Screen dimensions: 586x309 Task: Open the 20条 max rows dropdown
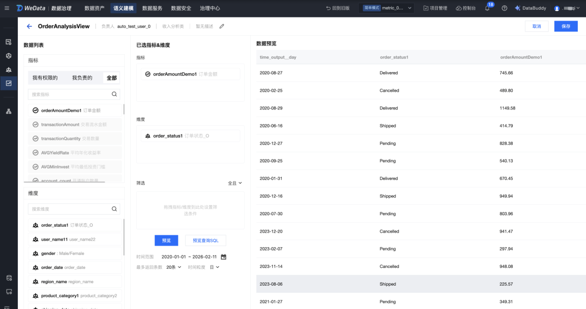pos(174,267)
